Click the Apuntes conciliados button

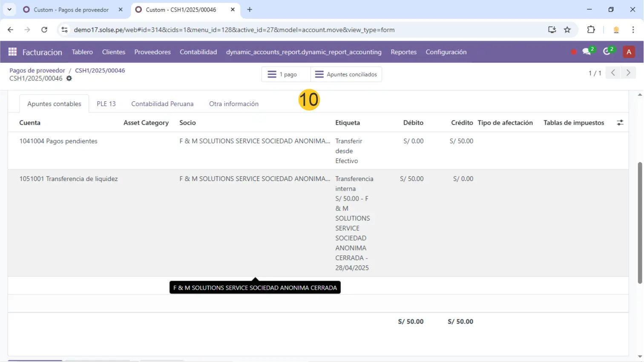click(x=346, y=74)
